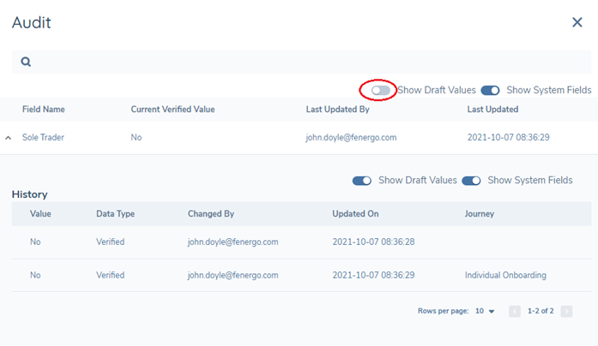Screen dimensions: 598x346
Task: Click the Sole Trader field name
Action: 43,137
